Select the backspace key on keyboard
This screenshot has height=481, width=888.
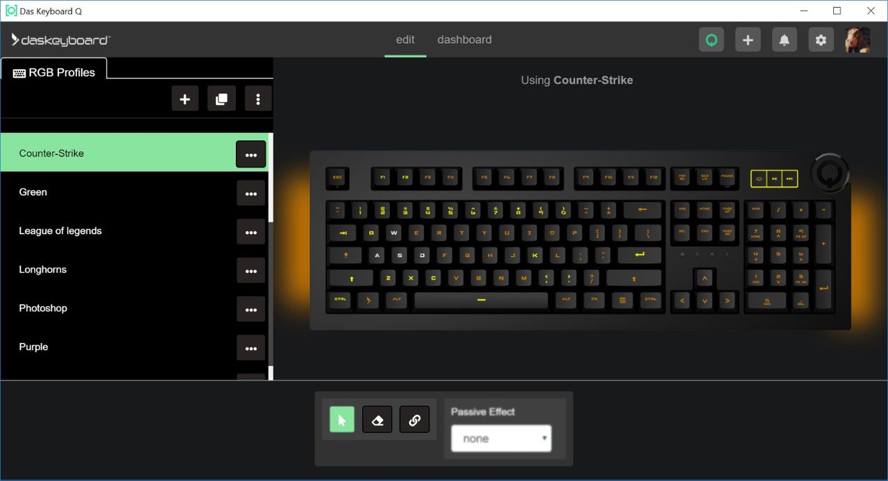[x=642, y=210]
